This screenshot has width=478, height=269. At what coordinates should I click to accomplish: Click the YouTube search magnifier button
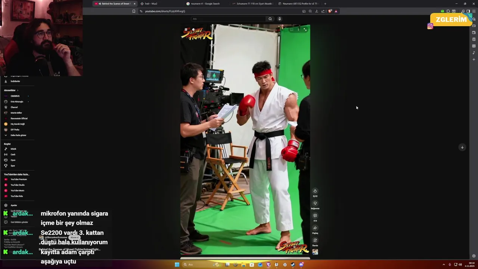(270, 19)
